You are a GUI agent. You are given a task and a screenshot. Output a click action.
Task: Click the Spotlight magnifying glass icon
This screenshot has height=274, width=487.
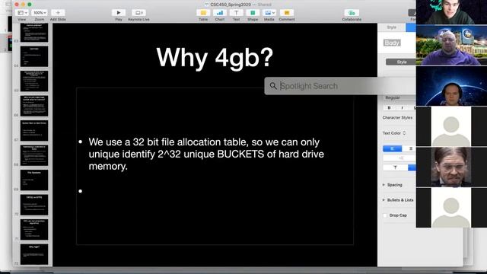tap(272, 86)
